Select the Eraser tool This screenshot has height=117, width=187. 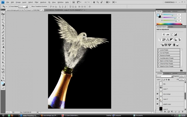pyautogui.click(x=3, y=44)
